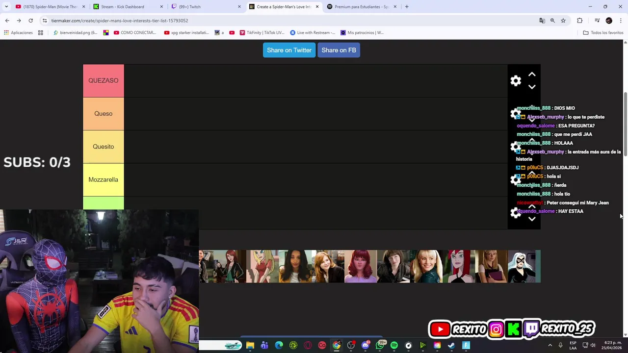Open Spotify from taskbar

tap(394, 345)
